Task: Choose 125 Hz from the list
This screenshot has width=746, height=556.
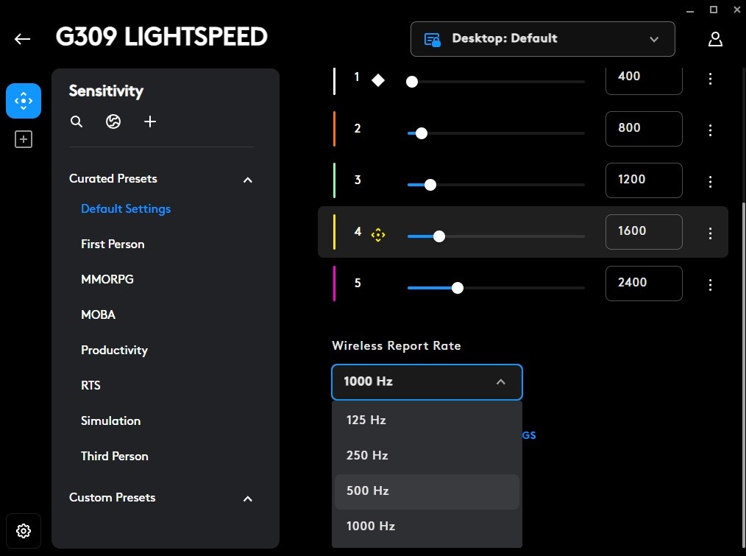Action: coord(427,420)
